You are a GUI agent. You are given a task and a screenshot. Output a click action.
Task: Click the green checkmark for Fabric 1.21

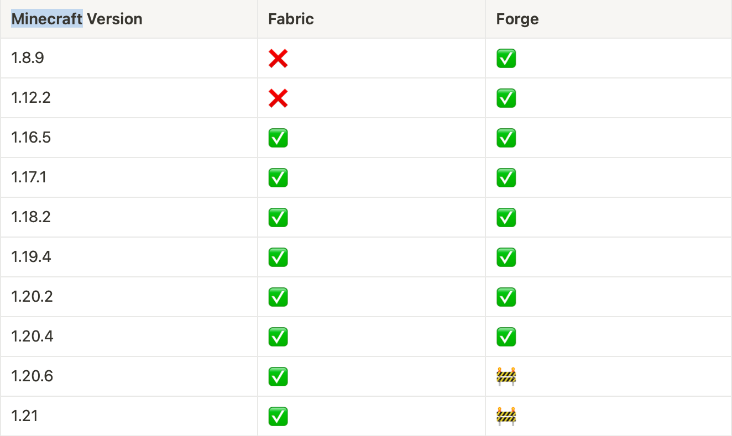(278, 416)
